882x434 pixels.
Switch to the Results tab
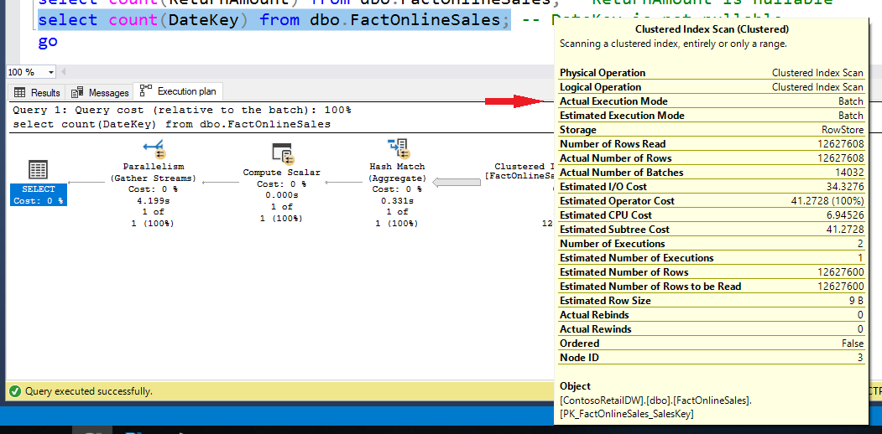(x=37, y=92)
